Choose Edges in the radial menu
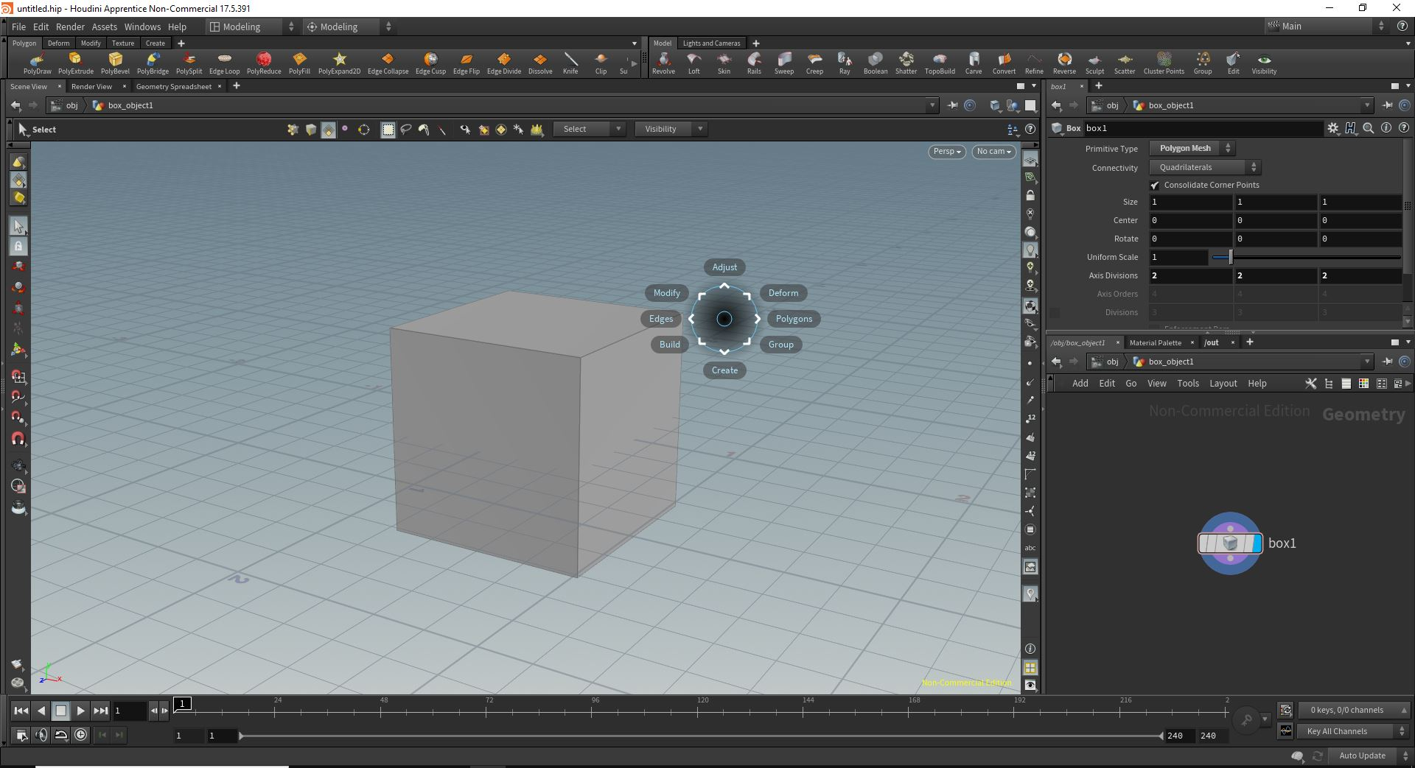This screenshot has width=1415, height=768. pyautogui.click(x=661, y=319)
